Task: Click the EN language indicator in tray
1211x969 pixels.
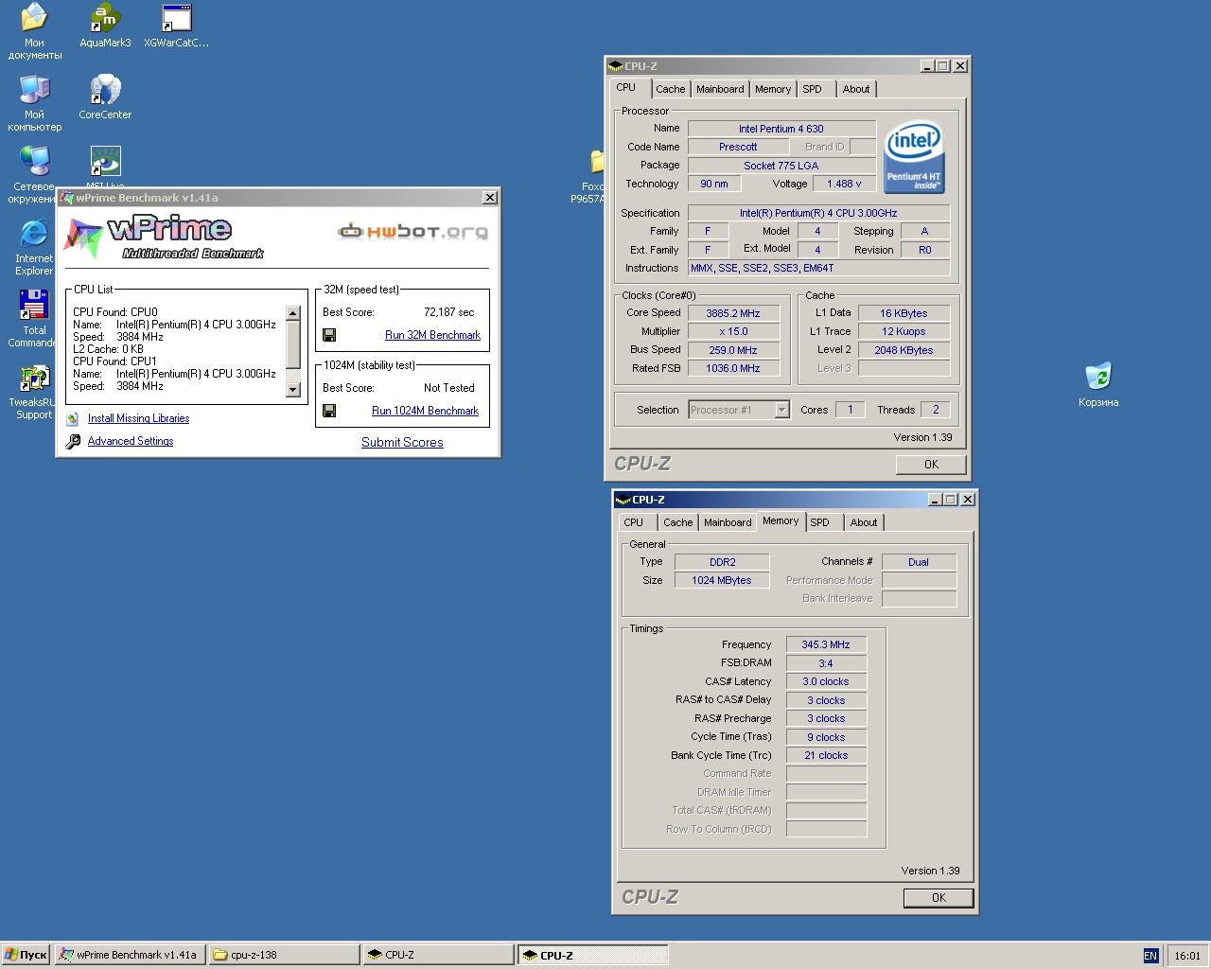Action: pyautogui.click(x=1150, y=956)
